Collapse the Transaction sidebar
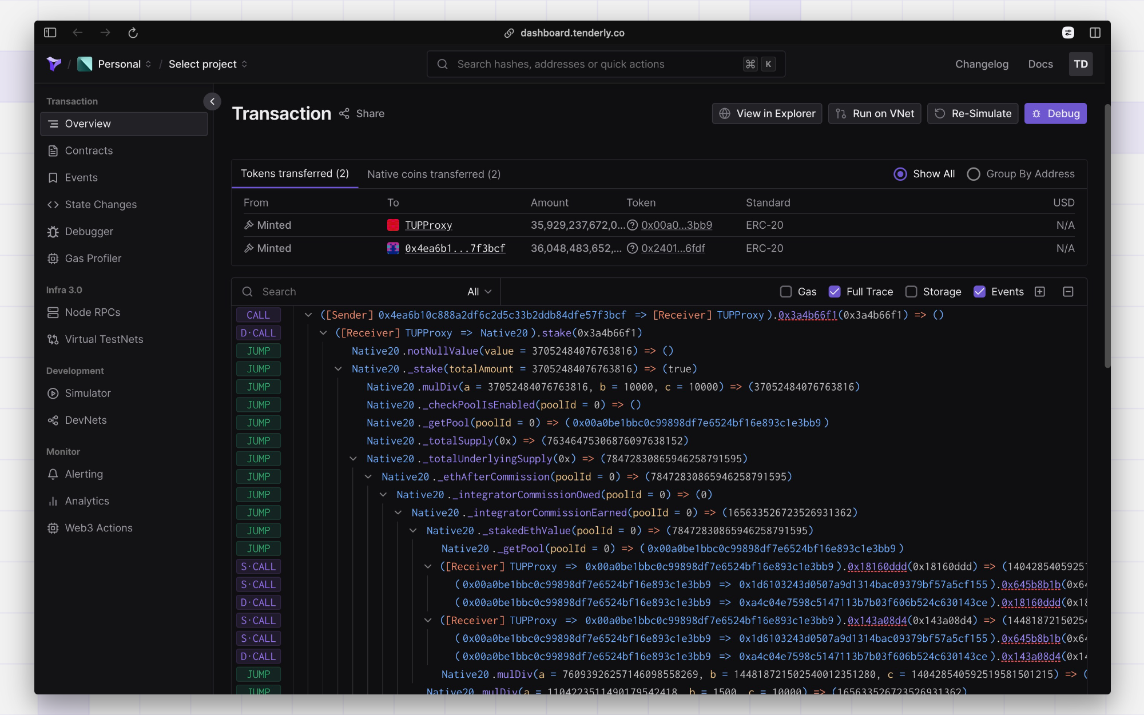The width and height of the screenshot is (1144, 715). (212, 101)
